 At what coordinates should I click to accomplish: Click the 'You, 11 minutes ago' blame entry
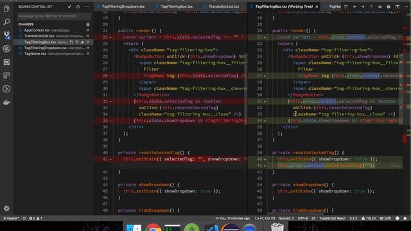(232, 218)
